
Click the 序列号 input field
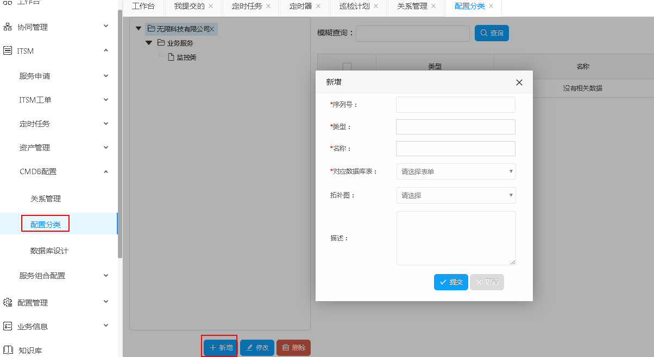tap(455, 105)
